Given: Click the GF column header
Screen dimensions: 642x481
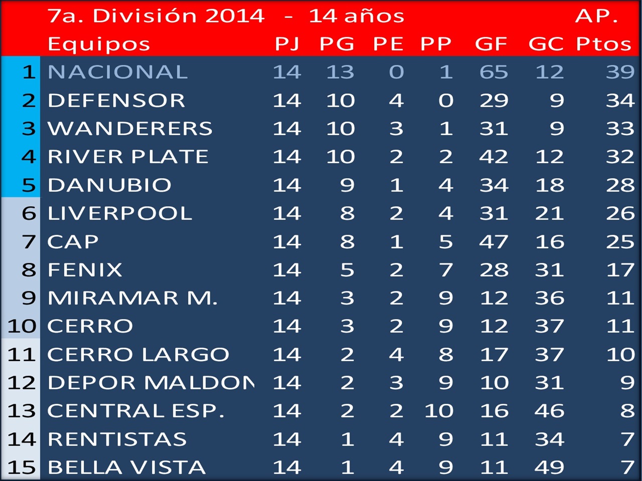Looking at the screenshot, I should (x=491, y=44).
